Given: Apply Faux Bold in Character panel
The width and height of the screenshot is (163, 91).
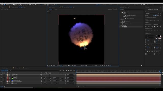Looking at the screenshot, I should click(147, 52).
